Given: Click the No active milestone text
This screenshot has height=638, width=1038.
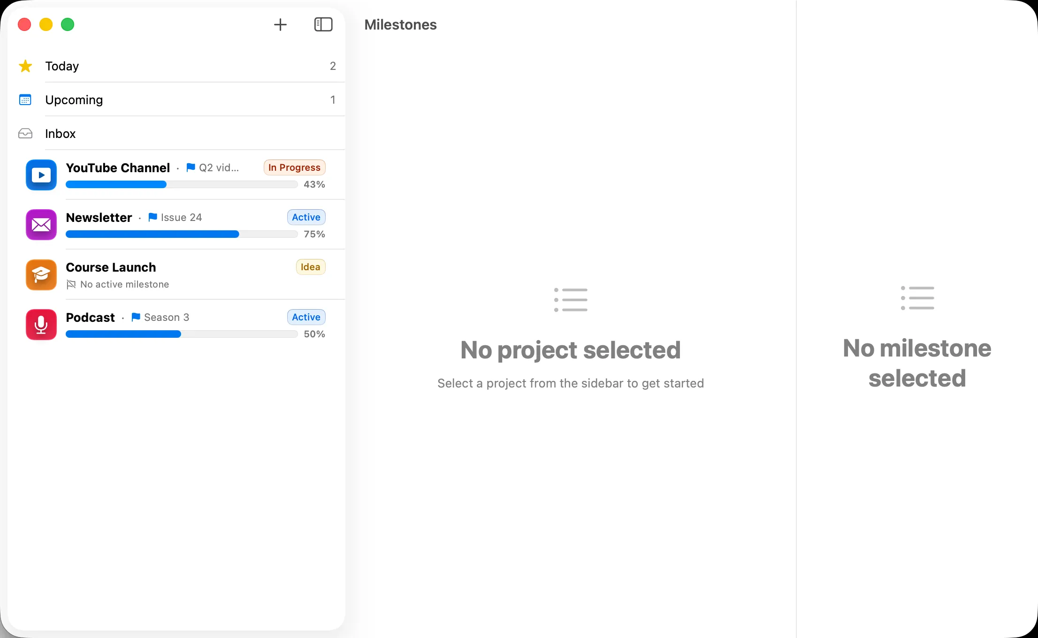Looking at the screenshot, I should [x=124, y=284].
